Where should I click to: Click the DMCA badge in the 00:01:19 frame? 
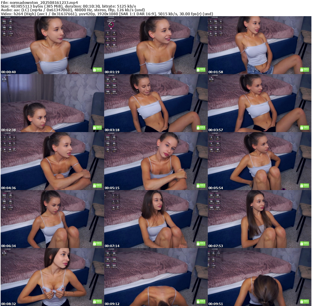point(201,70)
